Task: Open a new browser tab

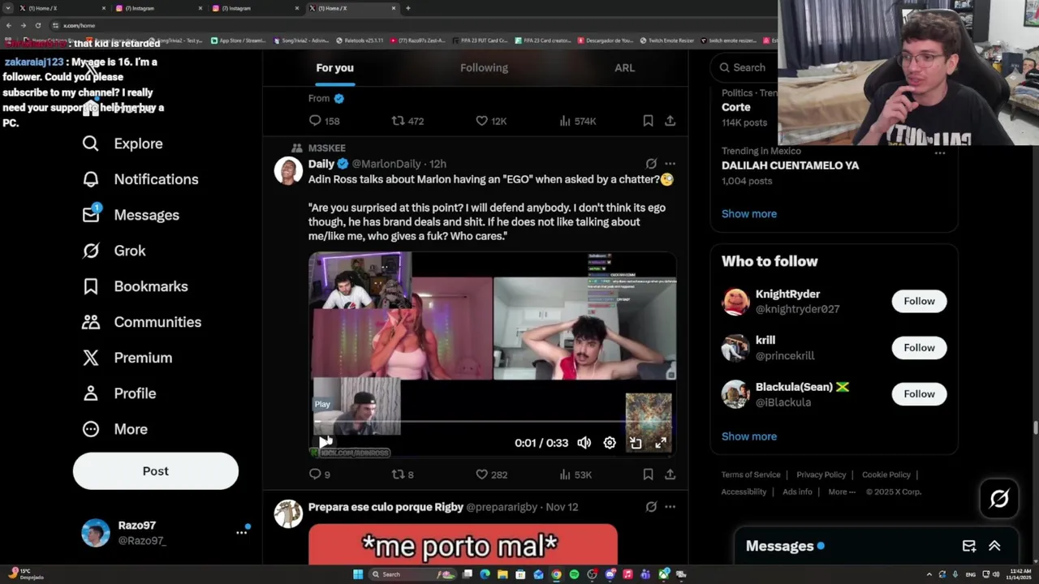Action: click(408, 8)
